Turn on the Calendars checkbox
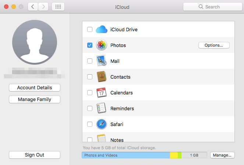244x165 pixels. pyautogui.click(x=90, y=93)
